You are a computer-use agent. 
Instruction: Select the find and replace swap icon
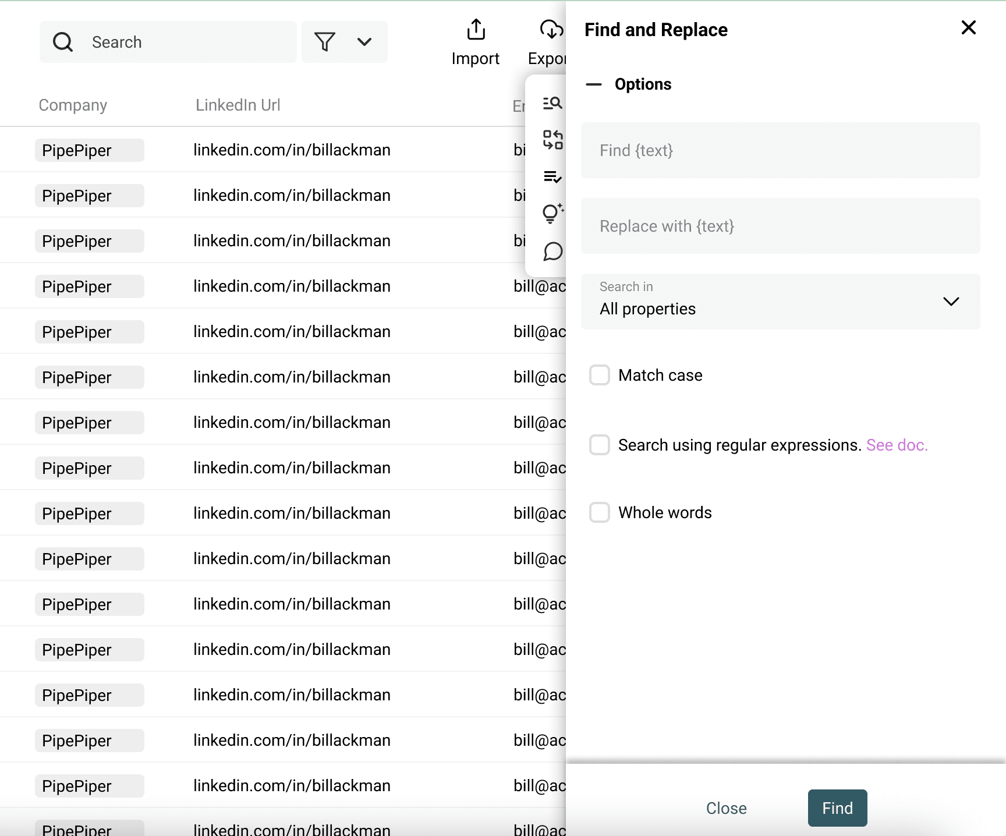coord(552,140)
